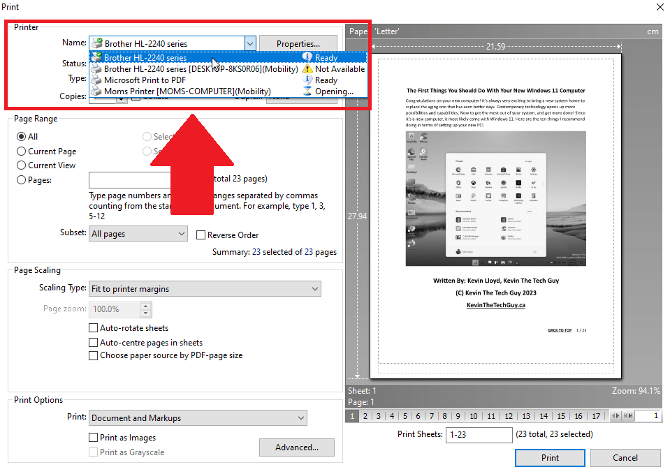This screenshot has width=670, height=474.
Task: Click 'Summary: 23 selected of 23 pages' text
Action: click(x=275, y=252)
